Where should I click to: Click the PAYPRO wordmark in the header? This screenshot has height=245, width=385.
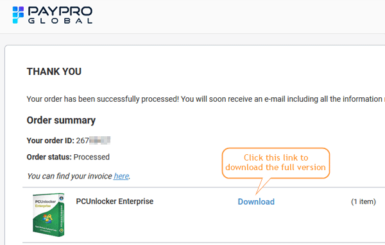tap(60, 11)
